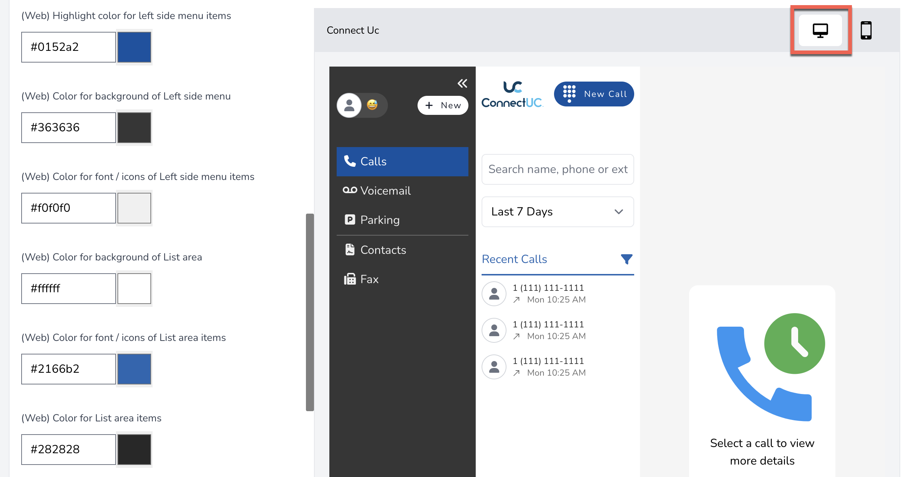
Task: Click the emoji status icon
Action: 372,105
